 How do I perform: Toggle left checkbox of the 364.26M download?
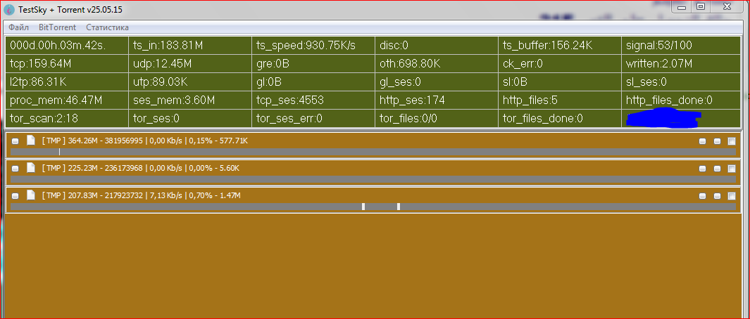pyautogui.click(x=15, y=141)
